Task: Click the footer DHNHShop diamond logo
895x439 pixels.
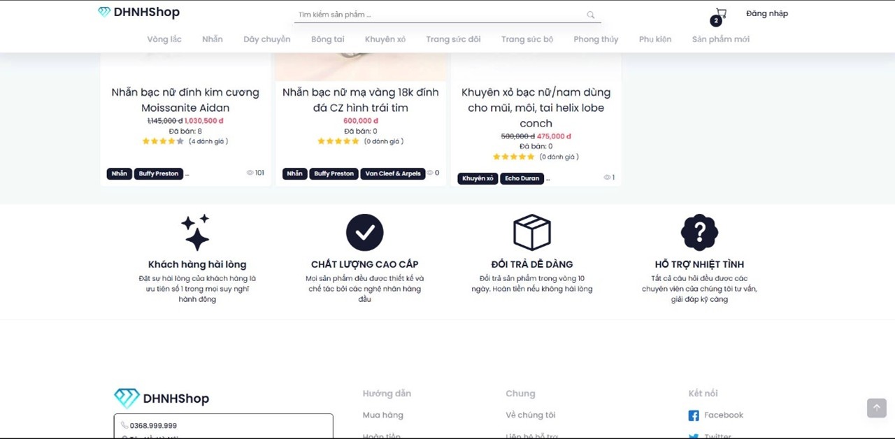Action: [127, 398]
